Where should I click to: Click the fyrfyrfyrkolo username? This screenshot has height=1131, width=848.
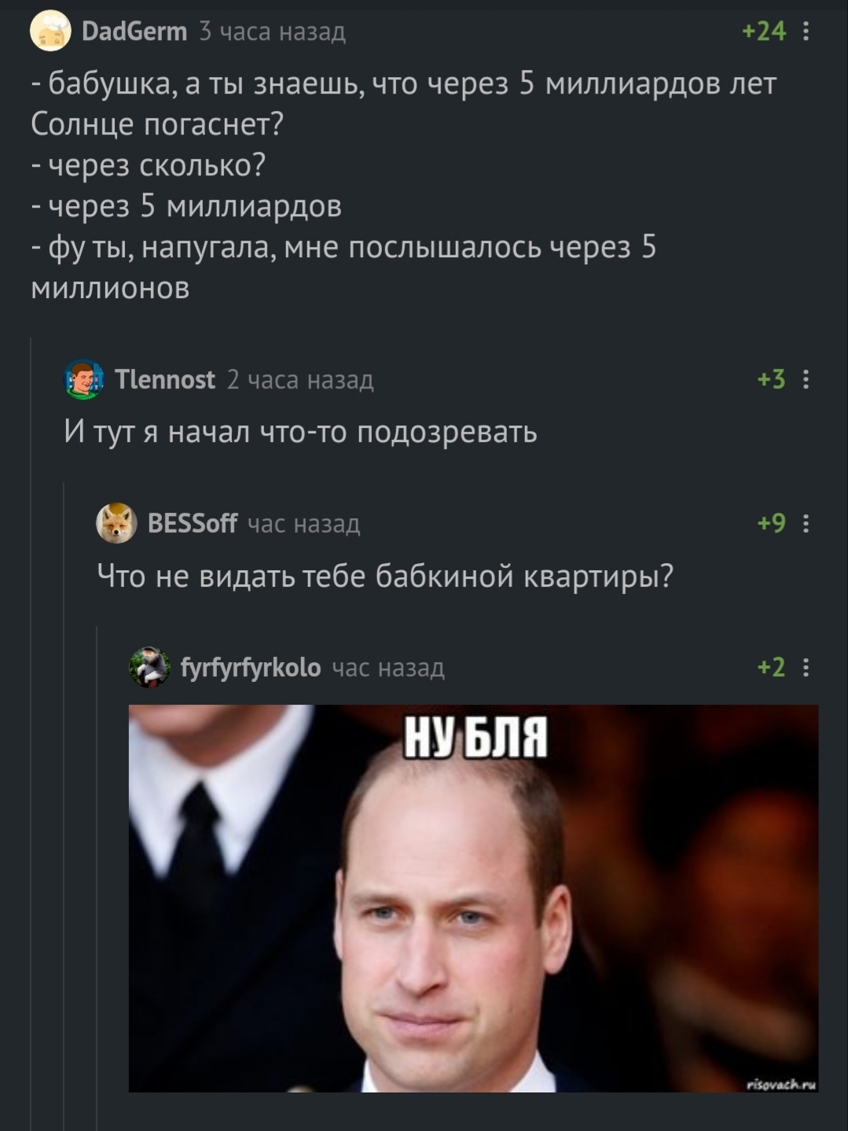point(251,668)
